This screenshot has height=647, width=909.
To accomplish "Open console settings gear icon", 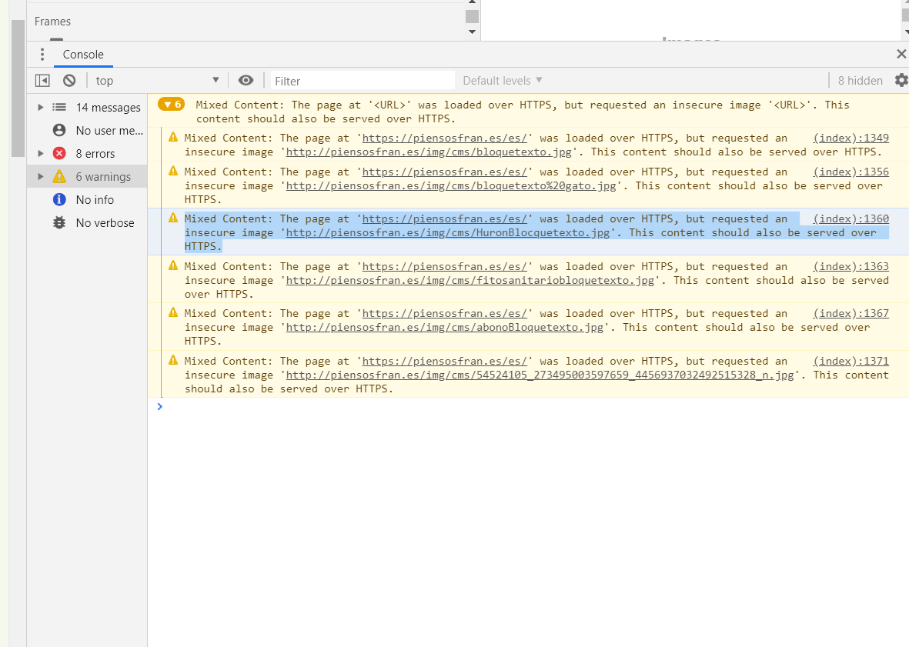I will pyautogui.click(x=901, y=81).
